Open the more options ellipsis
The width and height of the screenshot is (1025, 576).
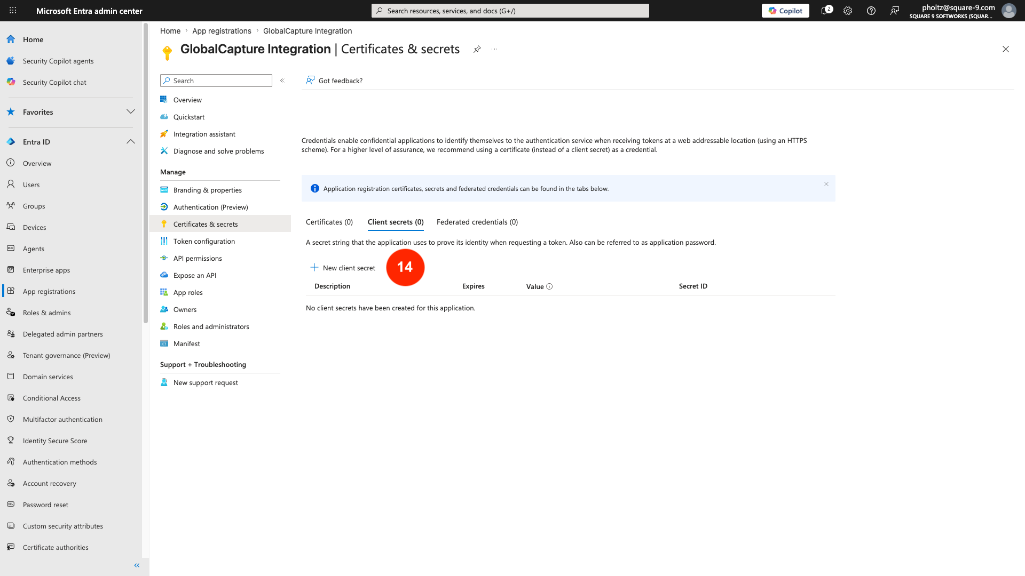click(x=494, y=49)
